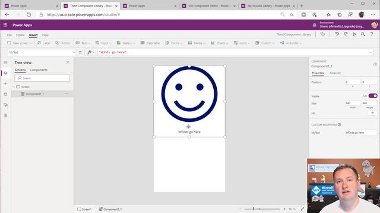The height and width of the screenshot is (213, 380).
Task: Click the formula bar text
Action: coord(112,52)
